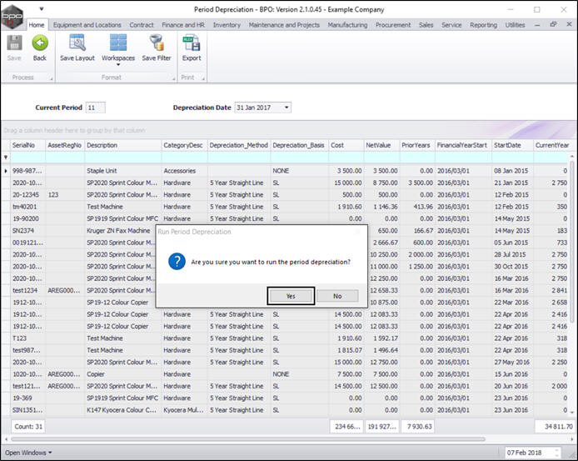Screen dimensions: 578x461
Task: Confirm depreciation run with Yes button
Action: pyautogui.click(x=291, y=295)
